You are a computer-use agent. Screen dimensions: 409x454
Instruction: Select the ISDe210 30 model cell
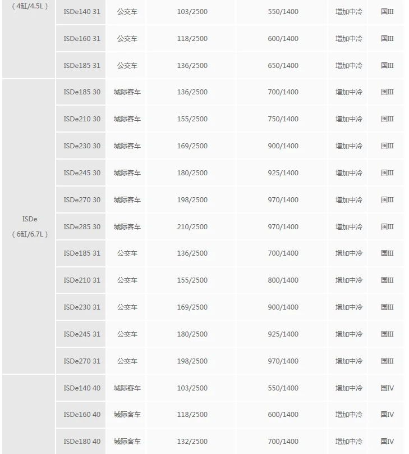pos(82,119)
